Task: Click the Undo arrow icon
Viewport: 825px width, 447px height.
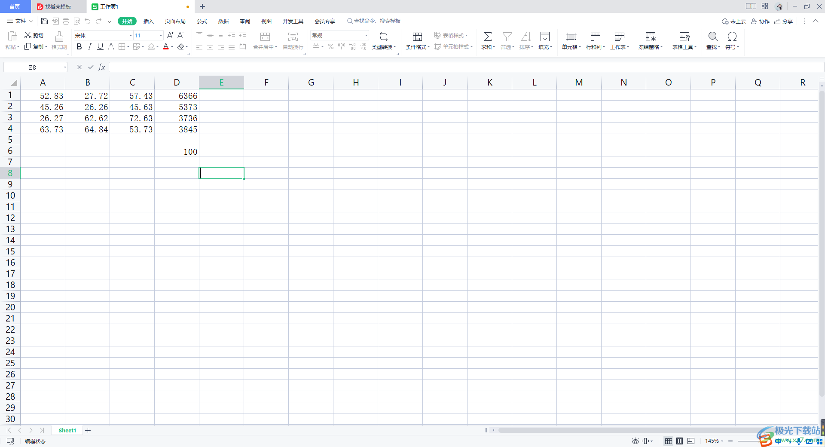Action: click(88, 21)
